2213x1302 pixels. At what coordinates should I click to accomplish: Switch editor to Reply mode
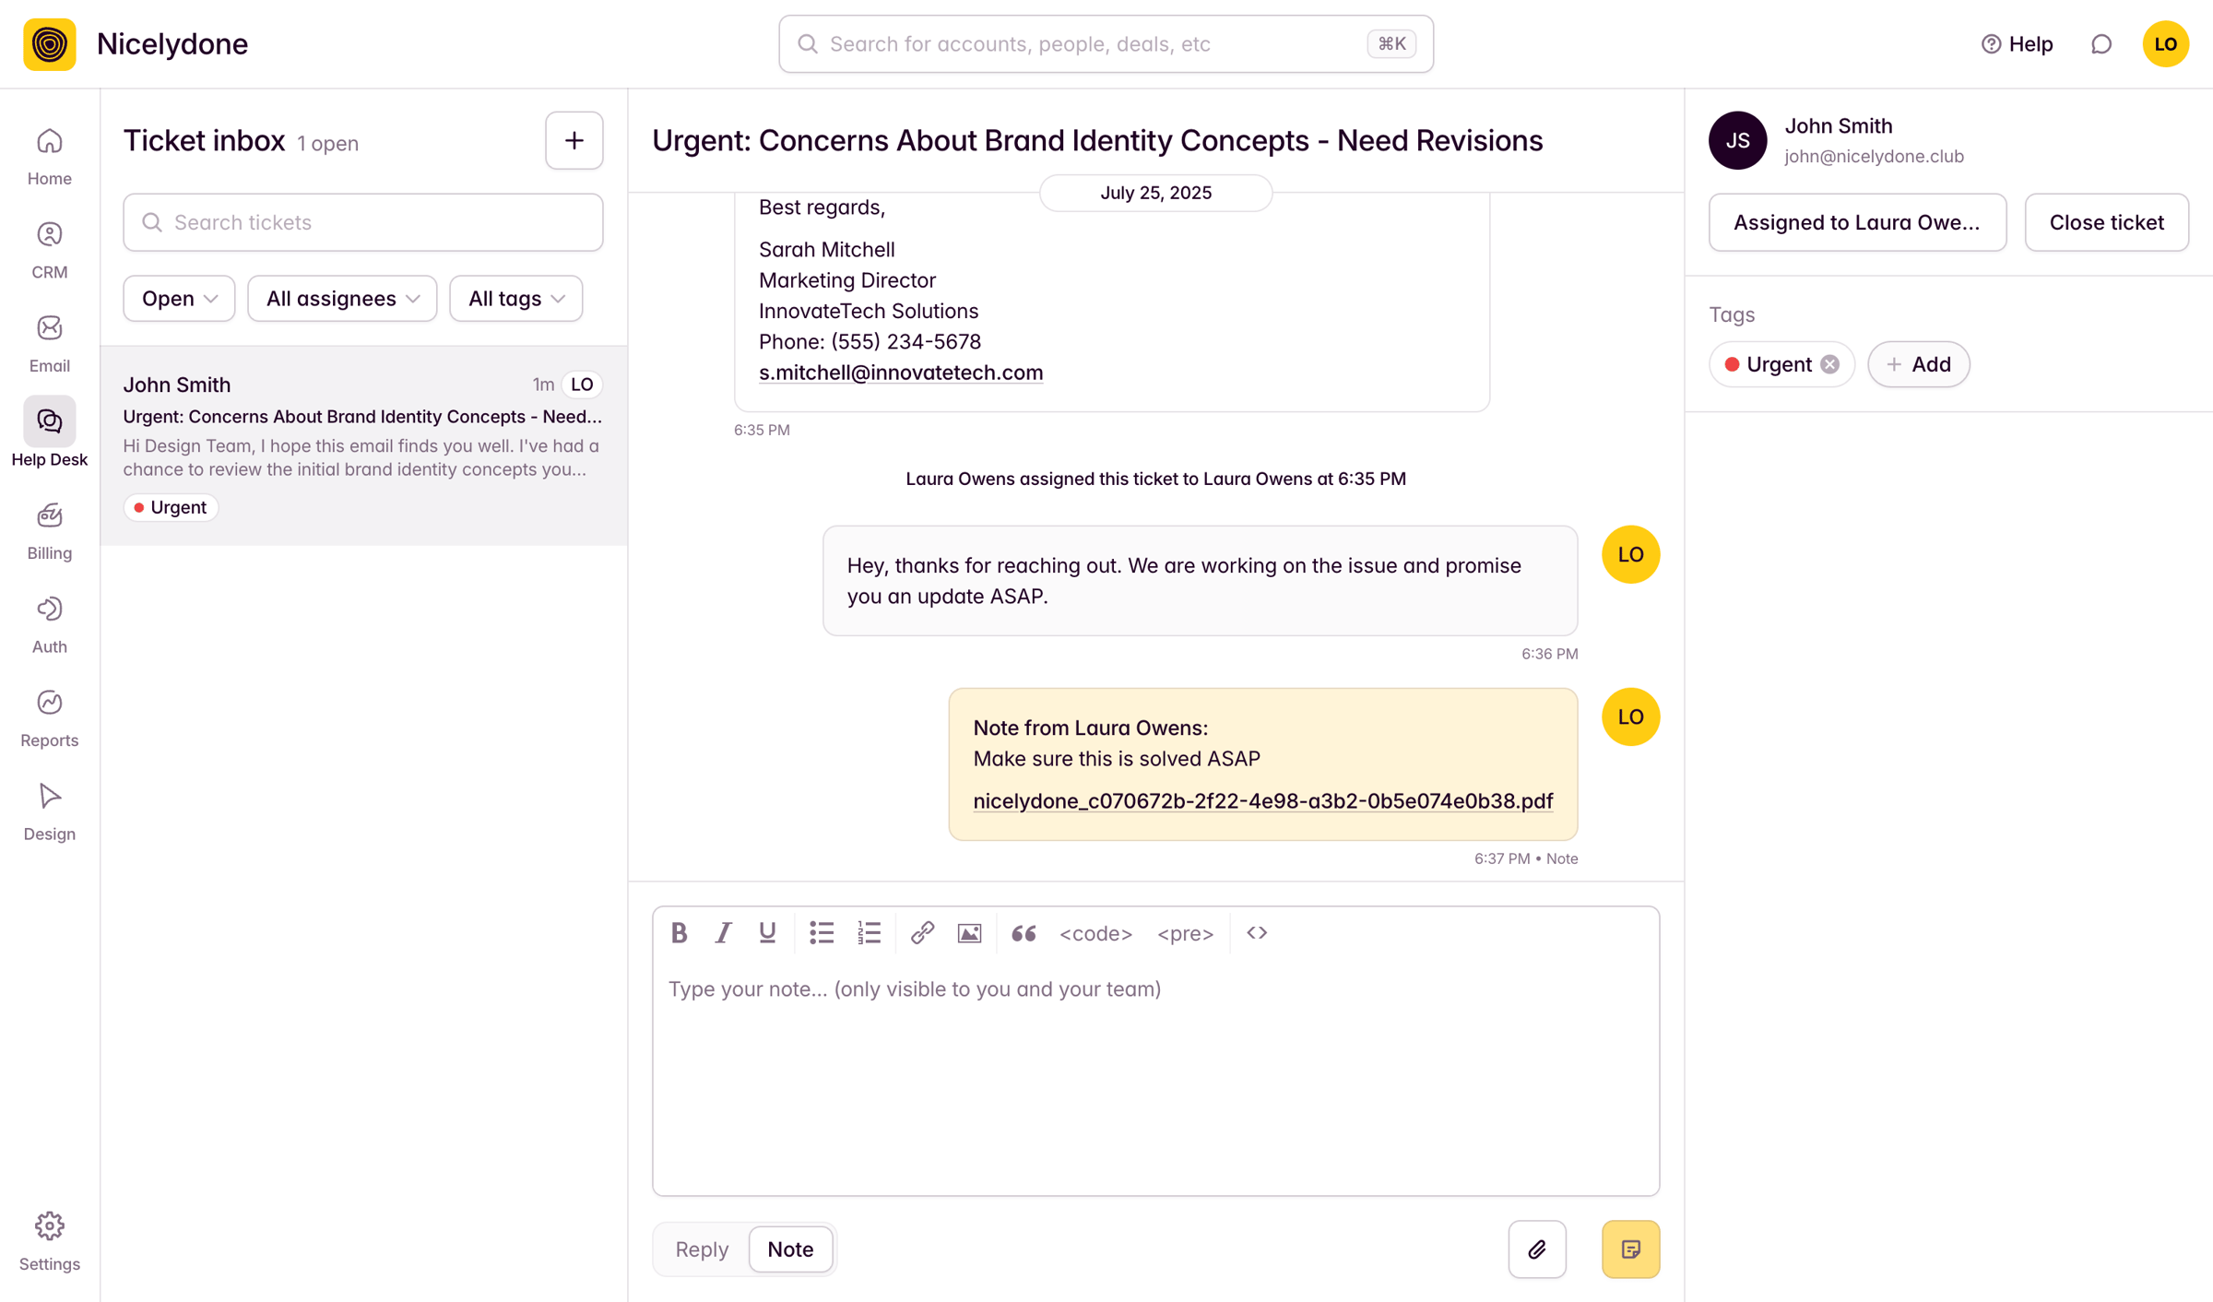[702, 1249]
